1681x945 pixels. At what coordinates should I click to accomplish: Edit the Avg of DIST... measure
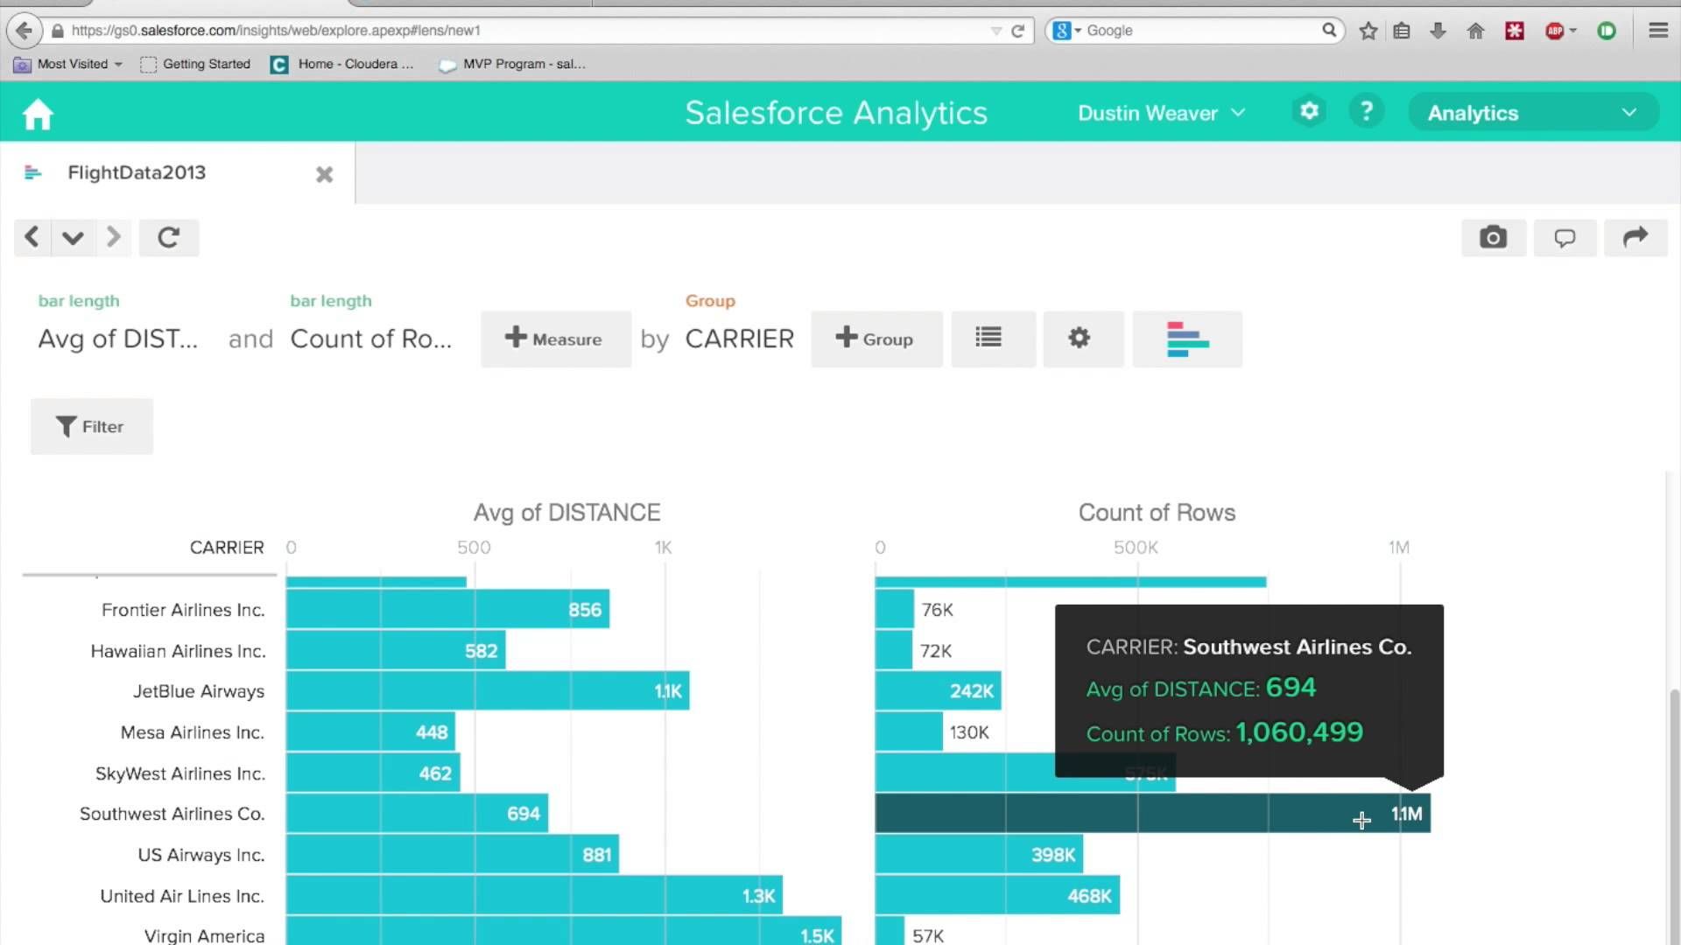click(x=118, y=339)
